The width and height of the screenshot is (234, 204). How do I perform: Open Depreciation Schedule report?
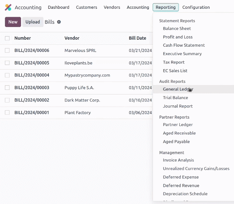185,194
